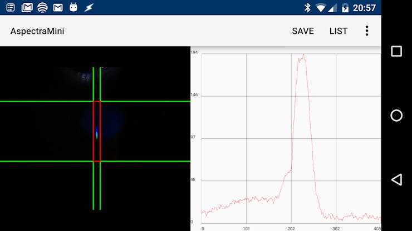Tap the Android debug robot notification icon
The image size is (412, 231).
pyautogui.click(x=73, y=7)
